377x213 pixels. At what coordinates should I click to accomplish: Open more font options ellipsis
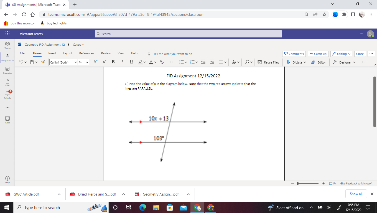point(170,62)
